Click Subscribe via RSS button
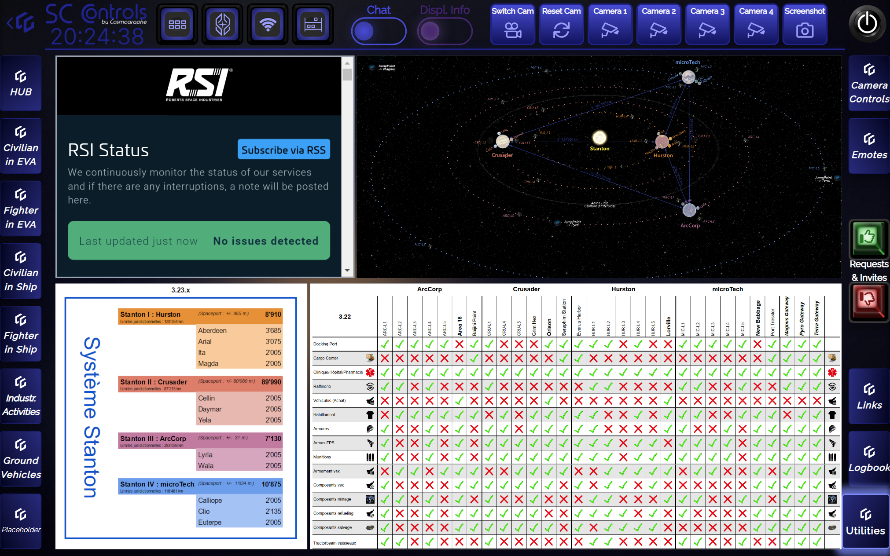This screenshot has height=556, width=890. [283, 150]
